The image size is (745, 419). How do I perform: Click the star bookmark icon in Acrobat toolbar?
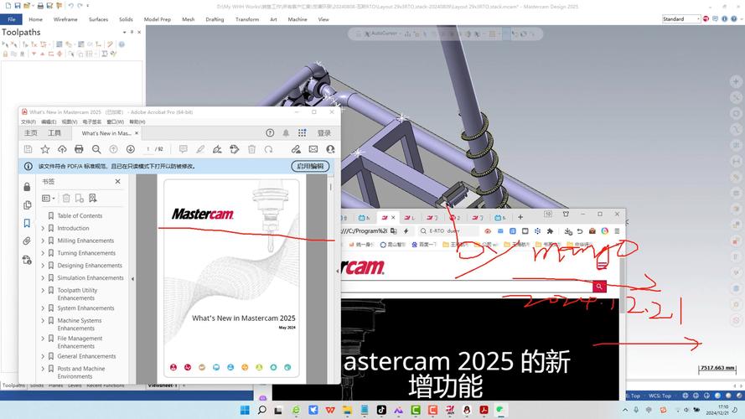tap(45, 149)
